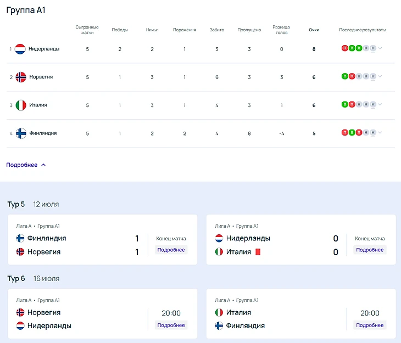Click the Finland flag in standings table
The width and height of the screenshot is (401, 343).
[21, 133]
